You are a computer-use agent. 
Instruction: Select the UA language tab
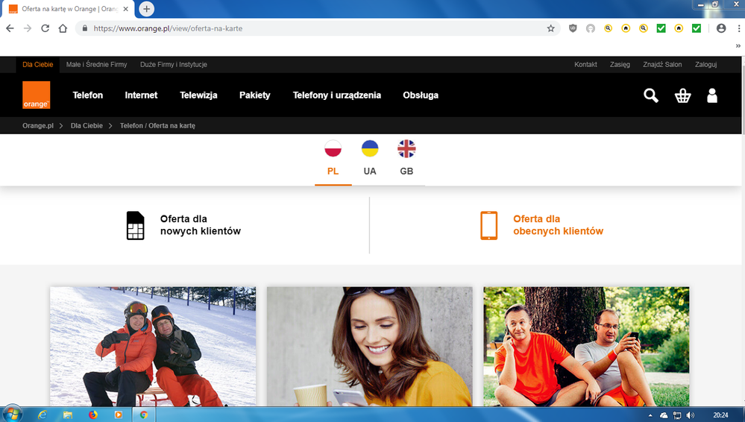[x=370, y=171]
